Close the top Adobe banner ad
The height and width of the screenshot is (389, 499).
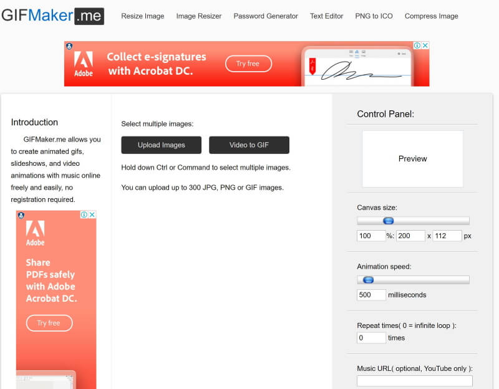[425, 46]
